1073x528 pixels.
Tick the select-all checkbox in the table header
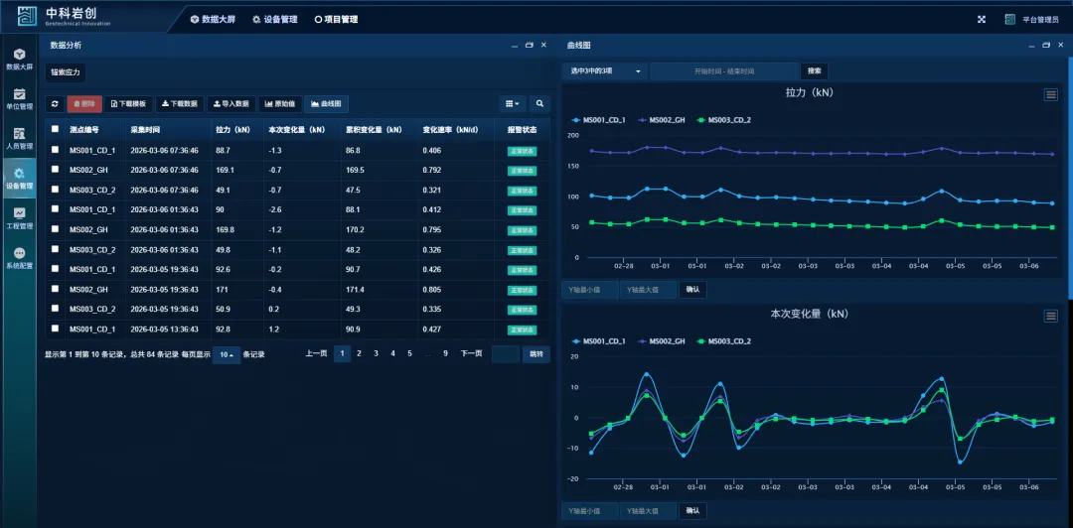click(x=55, y=129)
